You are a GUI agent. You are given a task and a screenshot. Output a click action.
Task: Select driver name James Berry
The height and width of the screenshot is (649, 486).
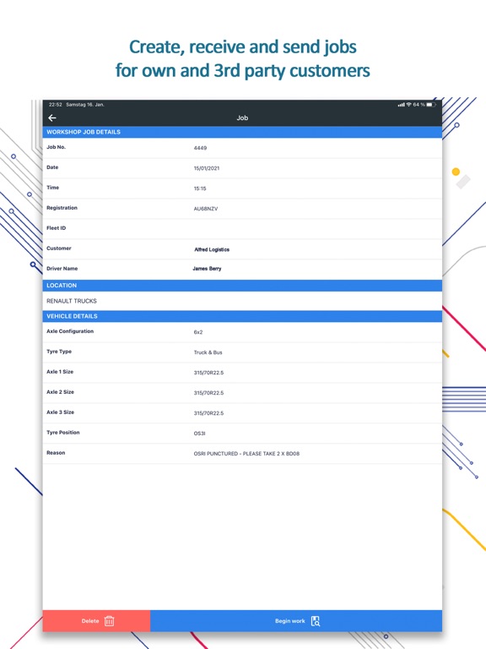[x=207, y=269]
